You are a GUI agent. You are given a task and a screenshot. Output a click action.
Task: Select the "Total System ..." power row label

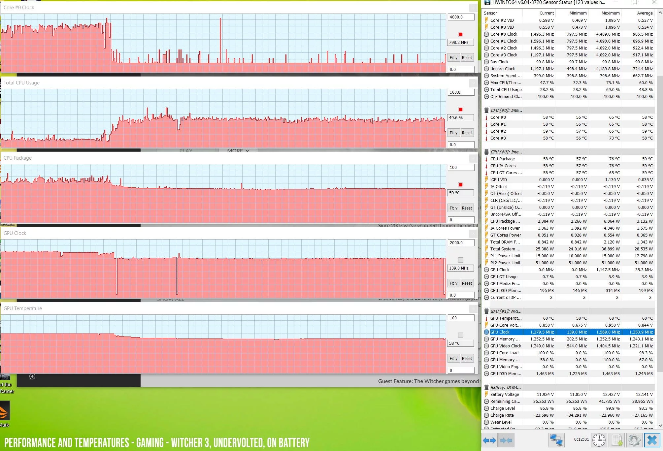point(505,249)
